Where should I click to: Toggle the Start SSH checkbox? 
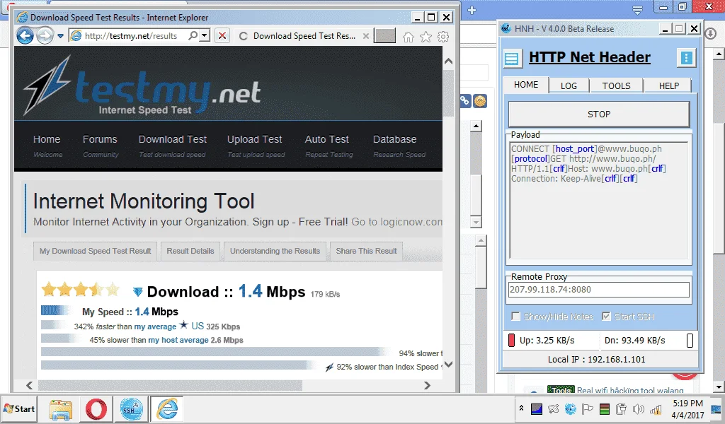click(x=606, y=317)
